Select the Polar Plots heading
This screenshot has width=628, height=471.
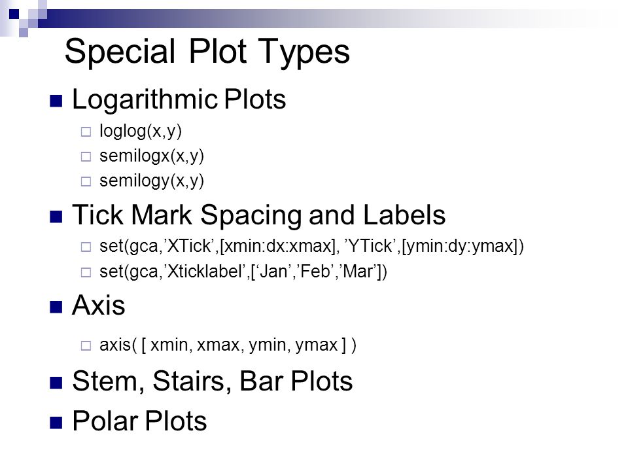click(139, 421)
